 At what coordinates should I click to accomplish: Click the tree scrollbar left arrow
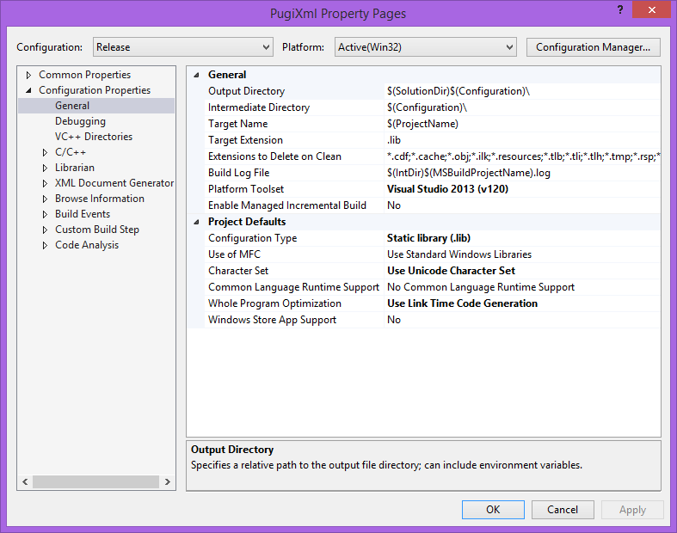[25, 482]
